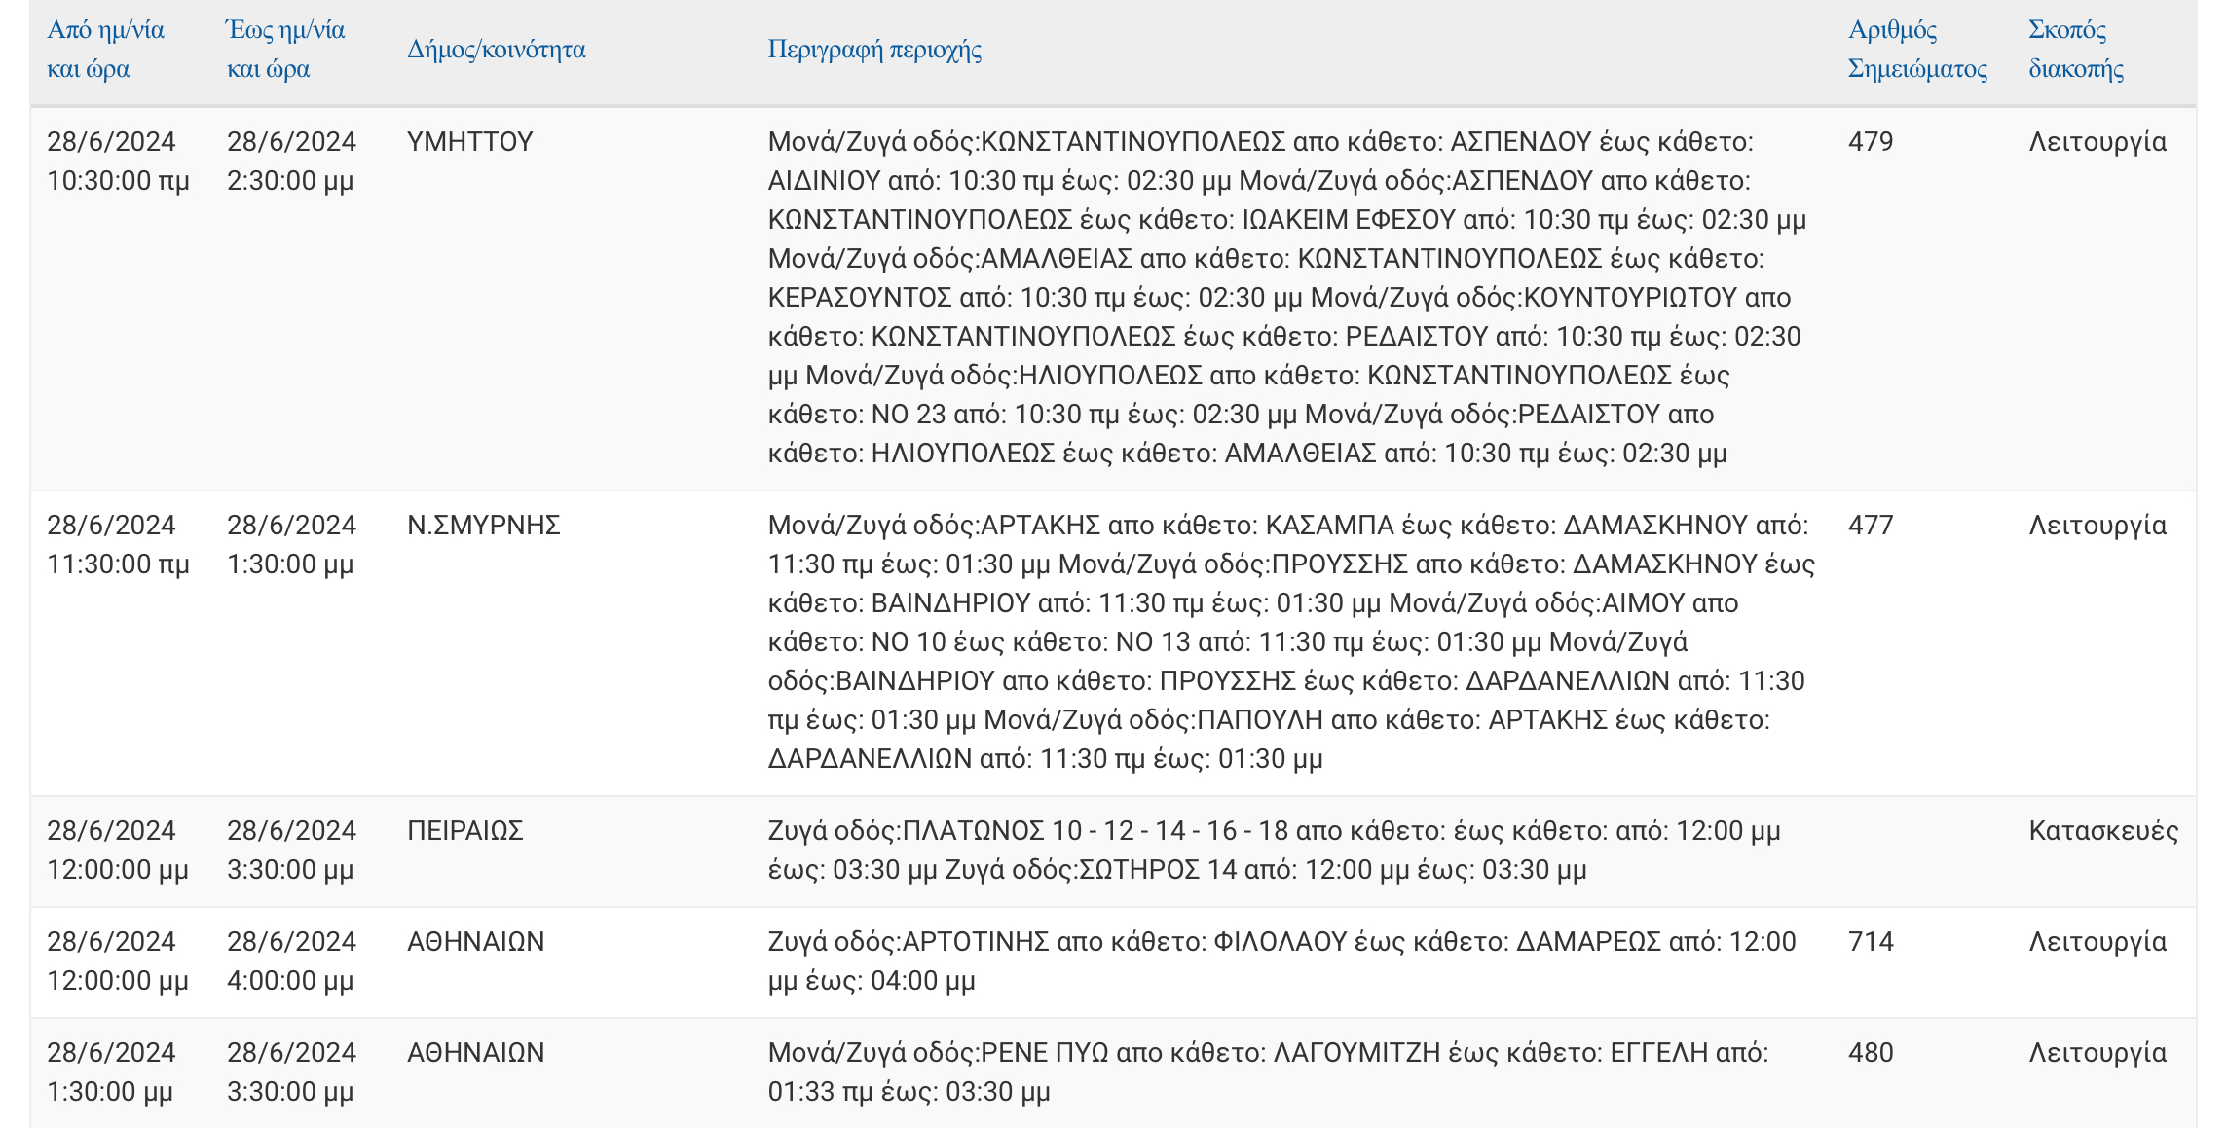Click end time 28/6/2024 1:30:00 μμ
The image size is (2227, 1128).
click(x=291, y=545)
